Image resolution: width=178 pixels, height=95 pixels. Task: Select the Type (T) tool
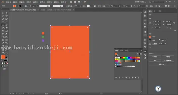coord(3,22)
